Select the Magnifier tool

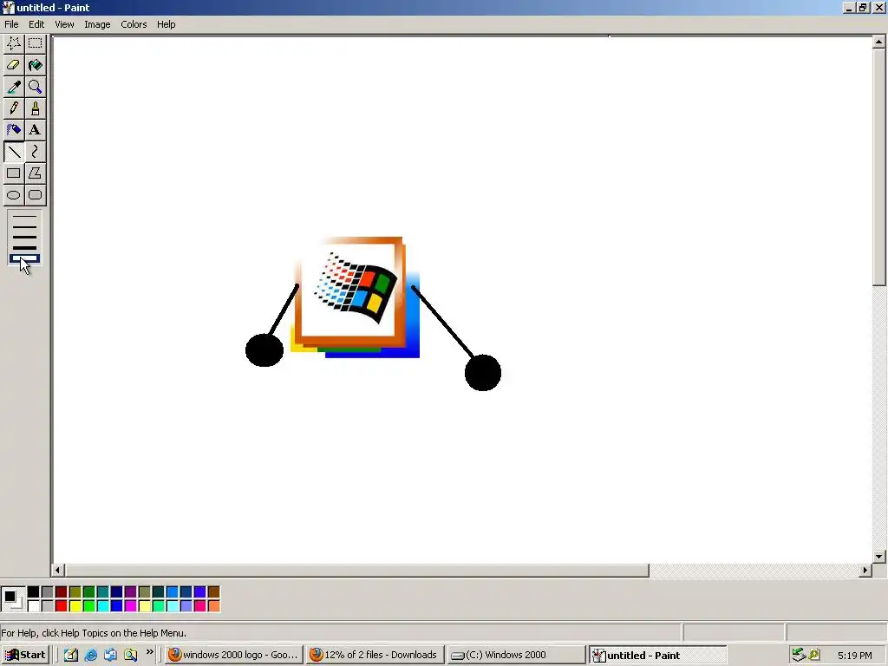(x=35, y=87)
